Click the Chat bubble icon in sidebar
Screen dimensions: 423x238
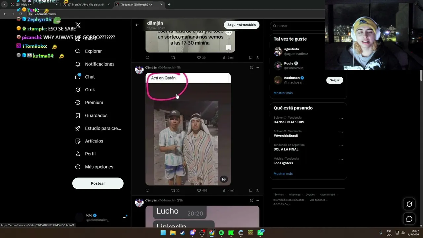pyautogui.click(x=78, y=77)
